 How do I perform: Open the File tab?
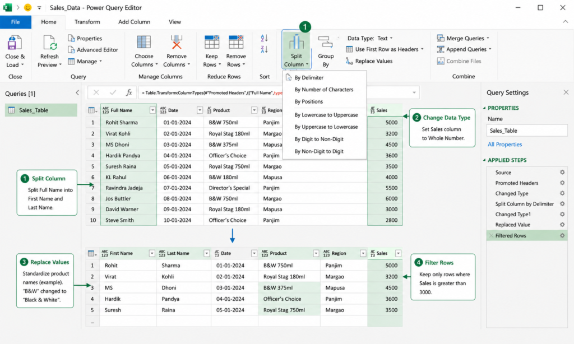pyautogui.click(x=15, y=22)
